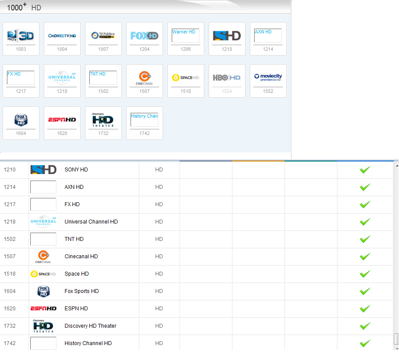Select the Fox Sports HD logo

(x=20, y=119)
